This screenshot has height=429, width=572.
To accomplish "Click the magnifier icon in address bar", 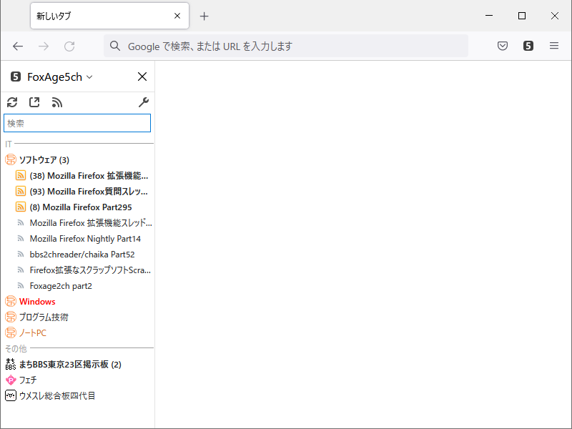I will (115, 46).
